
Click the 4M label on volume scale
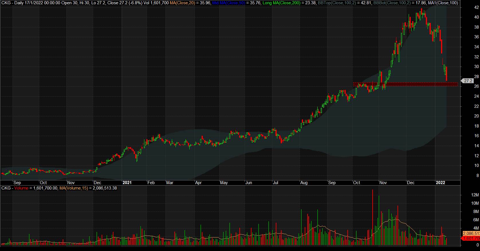coord(476,228)
